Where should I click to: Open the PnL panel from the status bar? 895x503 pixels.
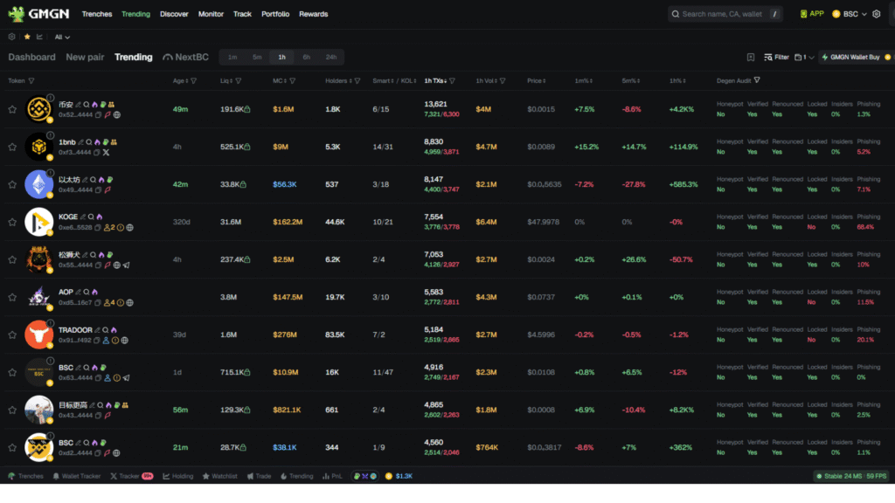pyautogui.click(x=331, y=476)
